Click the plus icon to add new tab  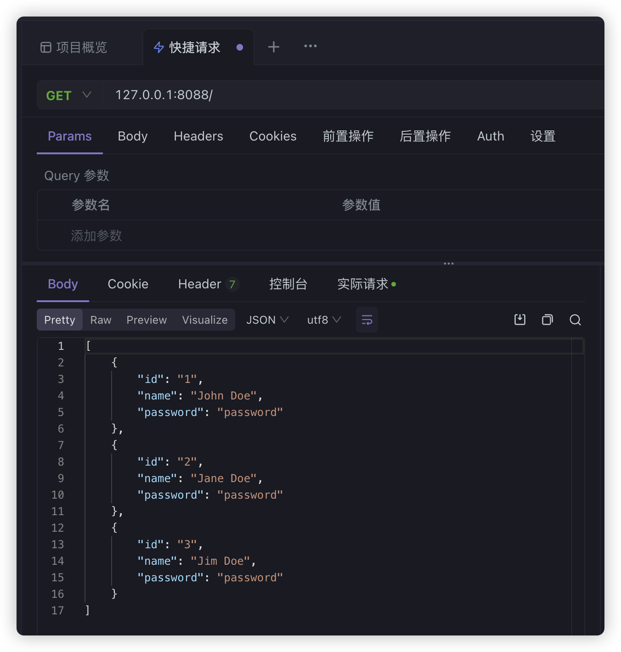274,47
